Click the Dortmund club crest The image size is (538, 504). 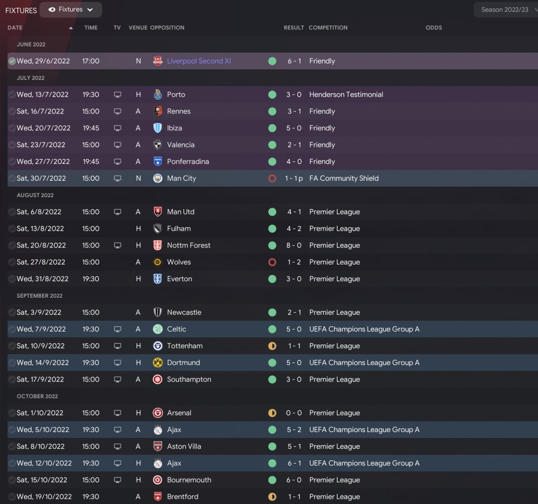[158, 363]
